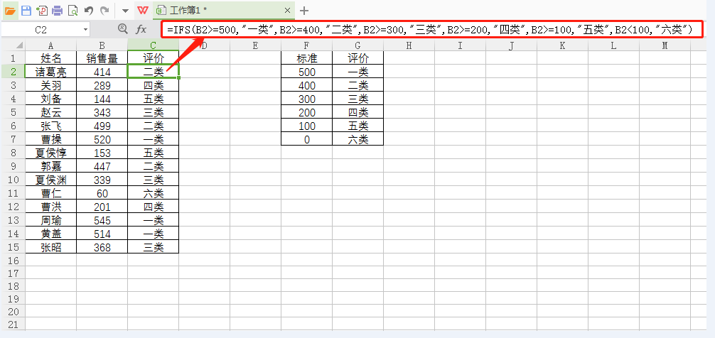Viewport: 715px width, 338px height.
Task: Select row 21 header
Action: 13,325
